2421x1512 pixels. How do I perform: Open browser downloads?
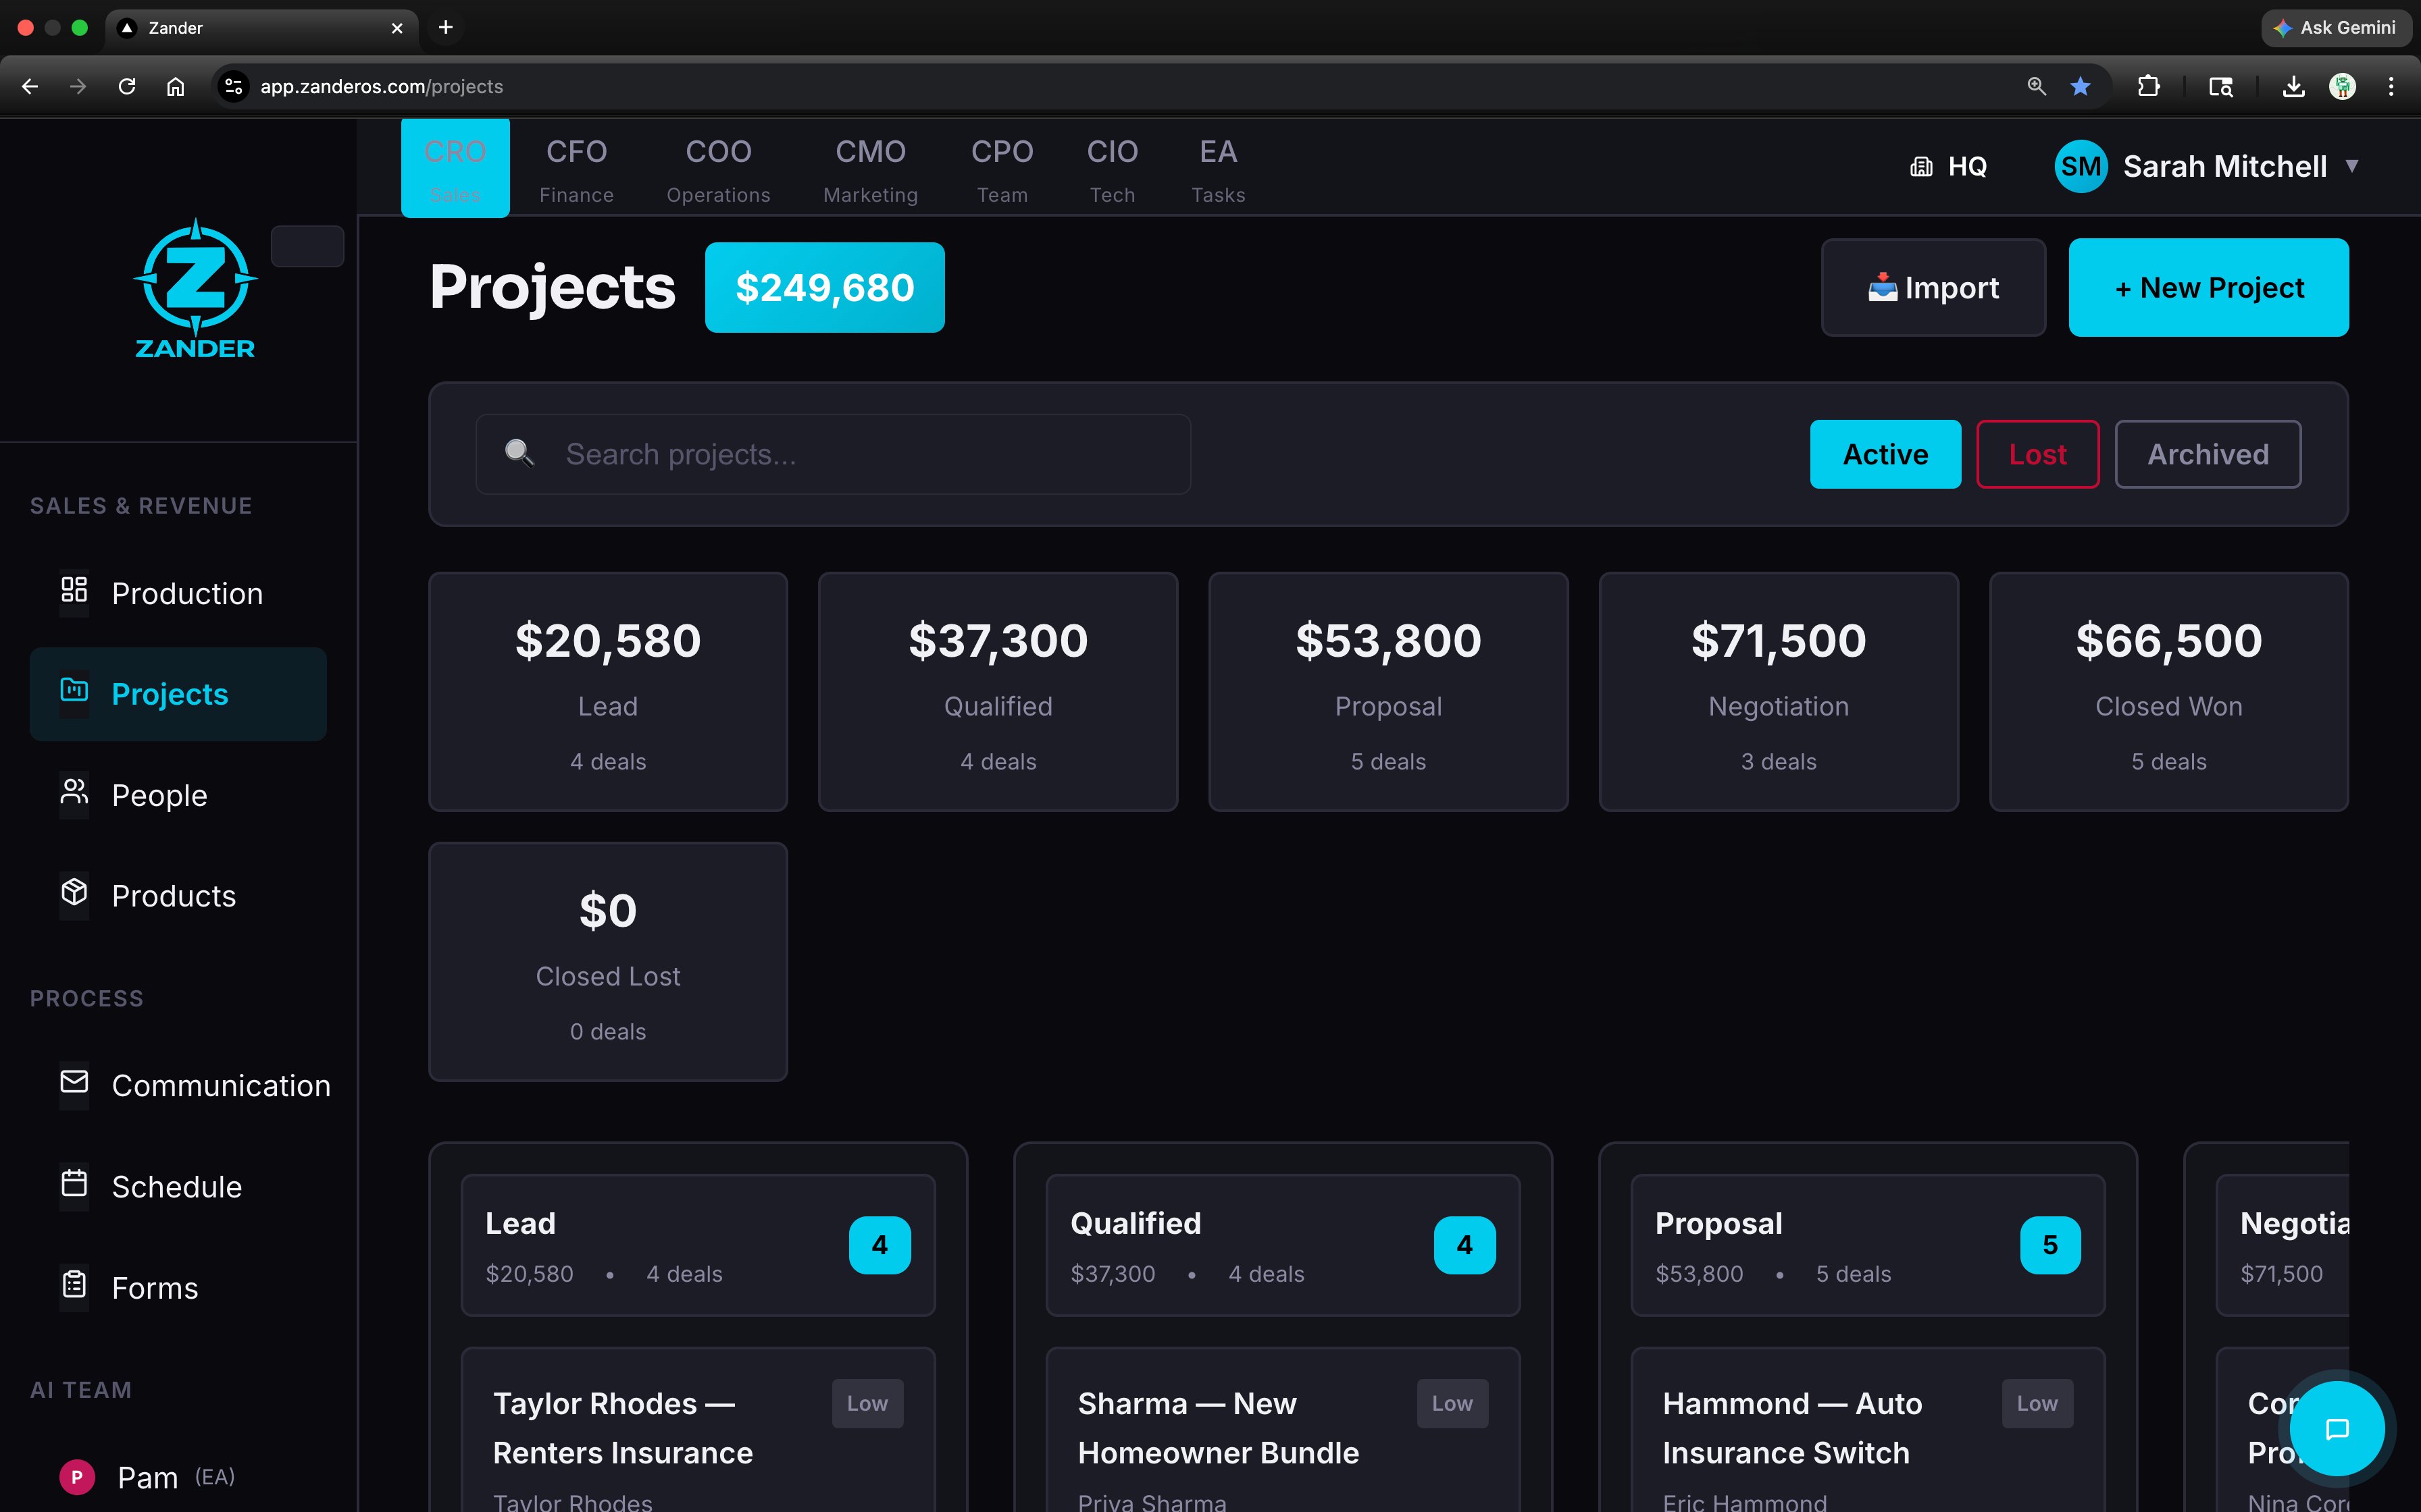pyautogui.click(x=2294, y=86)
